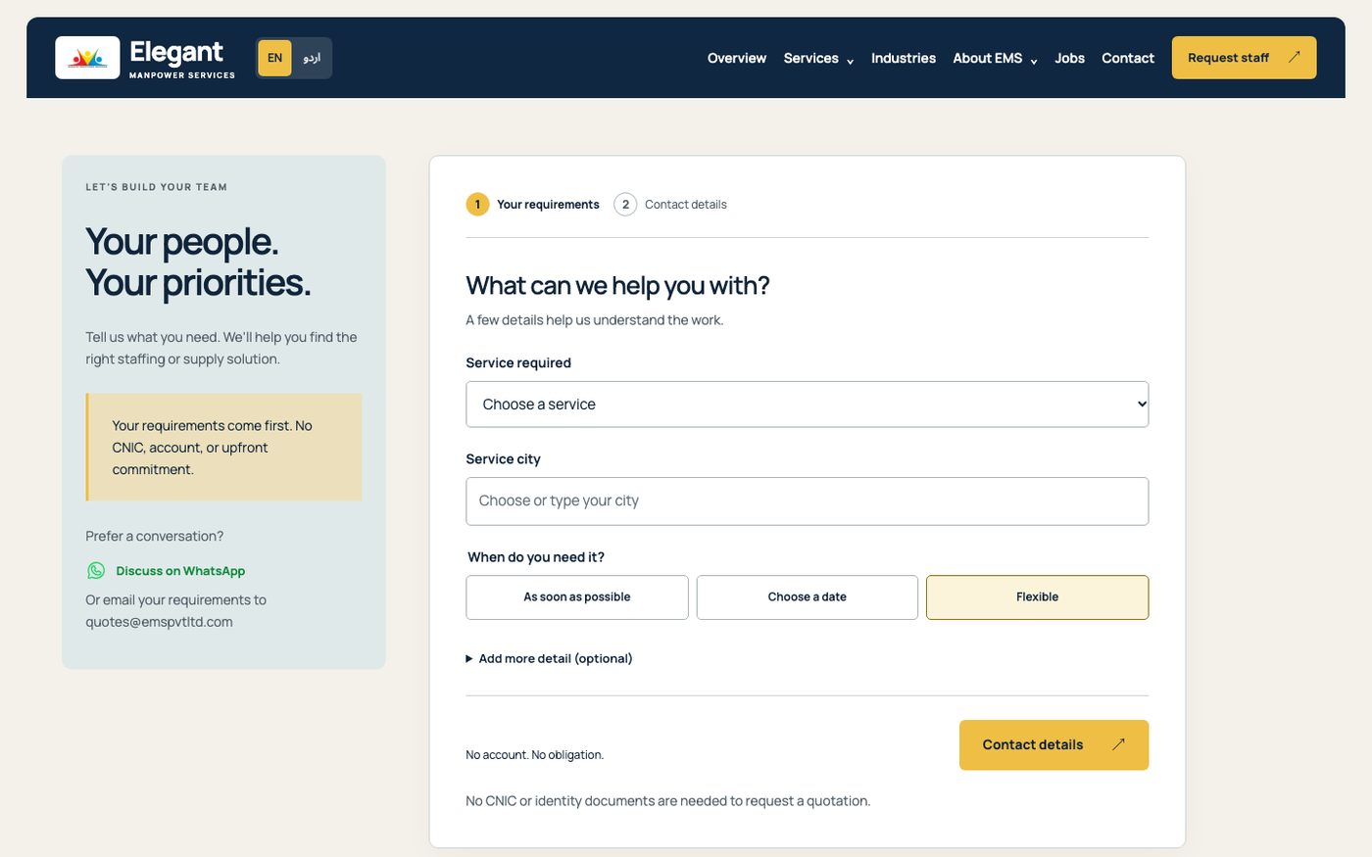
Task: Expand the Services navigation menu
Action: click(x=818, y=59)
